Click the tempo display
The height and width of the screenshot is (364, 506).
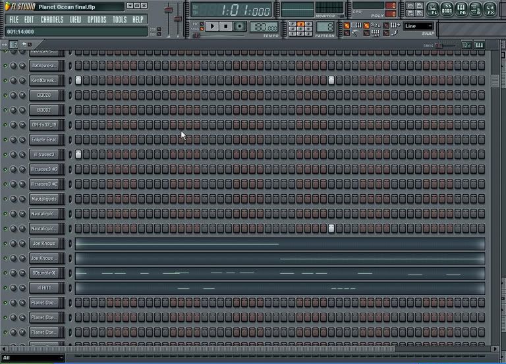[x=264, y=27]
